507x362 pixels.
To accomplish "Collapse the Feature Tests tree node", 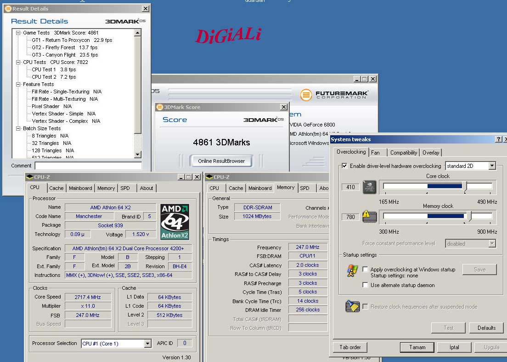I will click(18, 84).
